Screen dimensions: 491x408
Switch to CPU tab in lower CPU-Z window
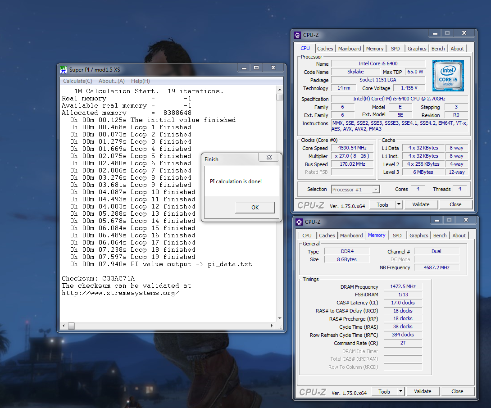coord(307,236)
